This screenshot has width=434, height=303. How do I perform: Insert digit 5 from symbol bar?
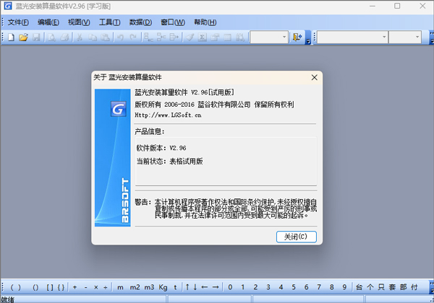294,287
